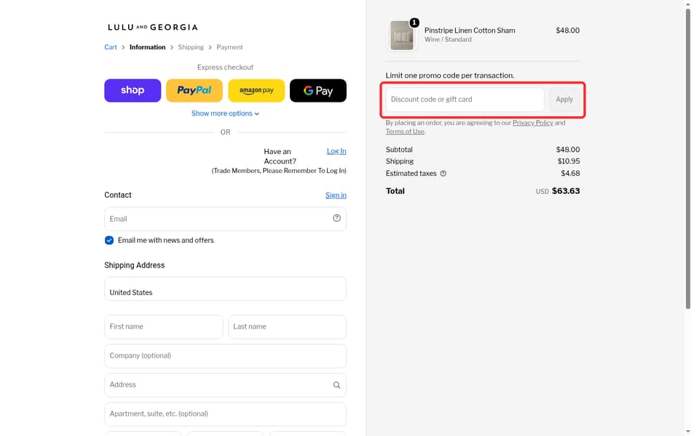
Task: Pay with the Shop Pay button
Action: 133,90
